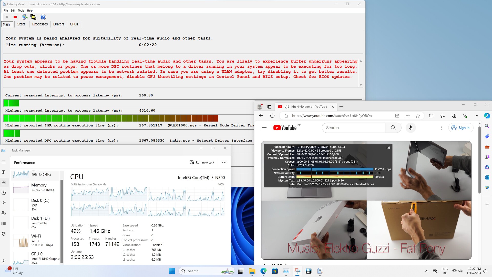Mute the nbc 4k60 demo tab audio

287,107
